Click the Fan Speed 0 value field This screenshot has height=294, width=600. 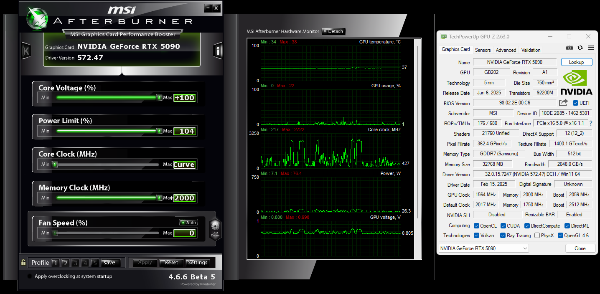pos(185,233)
